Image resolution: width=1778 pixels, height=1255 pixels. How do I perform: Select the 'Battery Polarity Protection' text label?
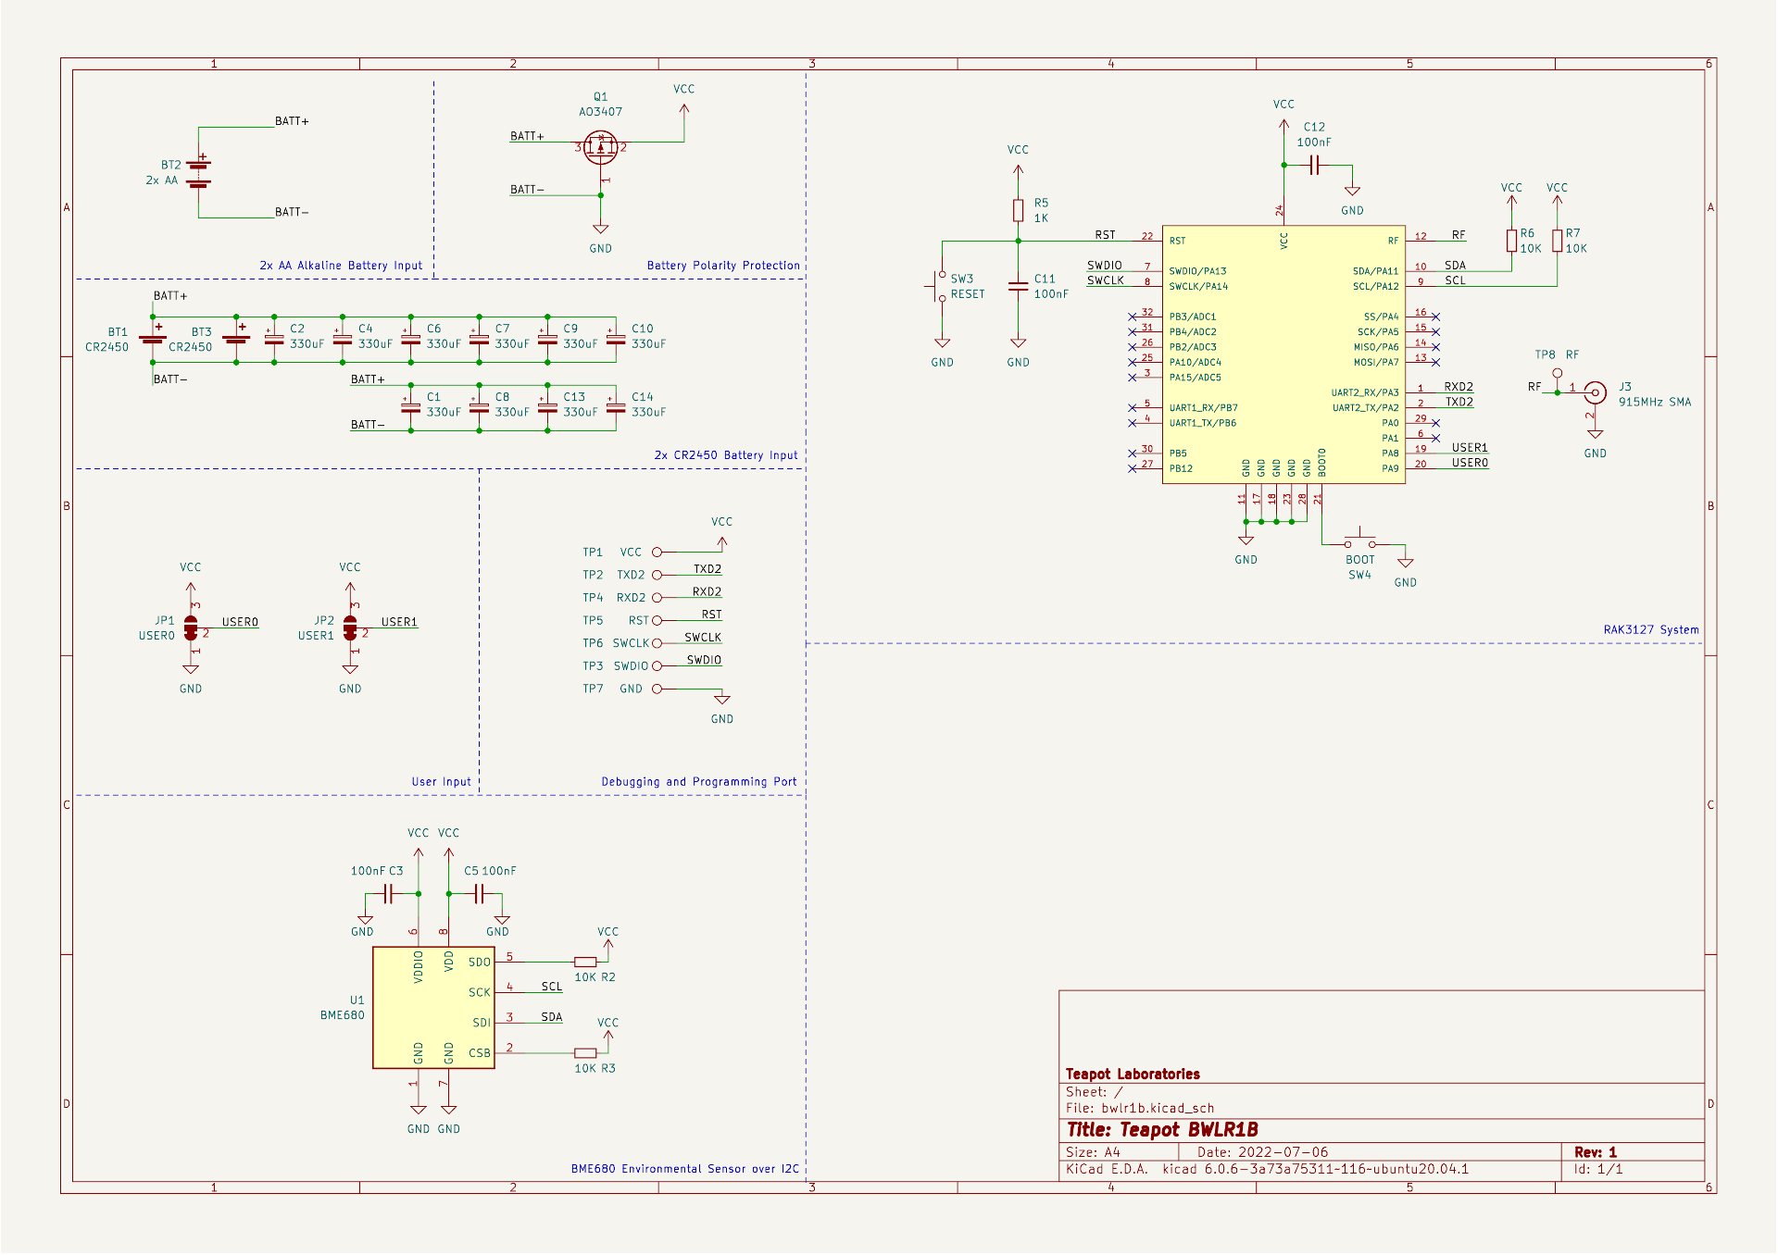pyautogui.click(x=722, y=266)
